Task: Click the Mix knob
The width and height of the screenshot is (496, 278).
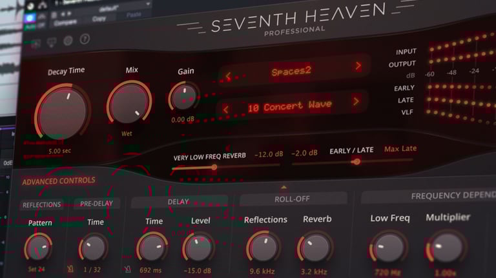Action: coord(129,103)
